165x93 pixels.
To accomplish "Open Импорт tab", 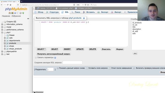I will coord(116,12).
